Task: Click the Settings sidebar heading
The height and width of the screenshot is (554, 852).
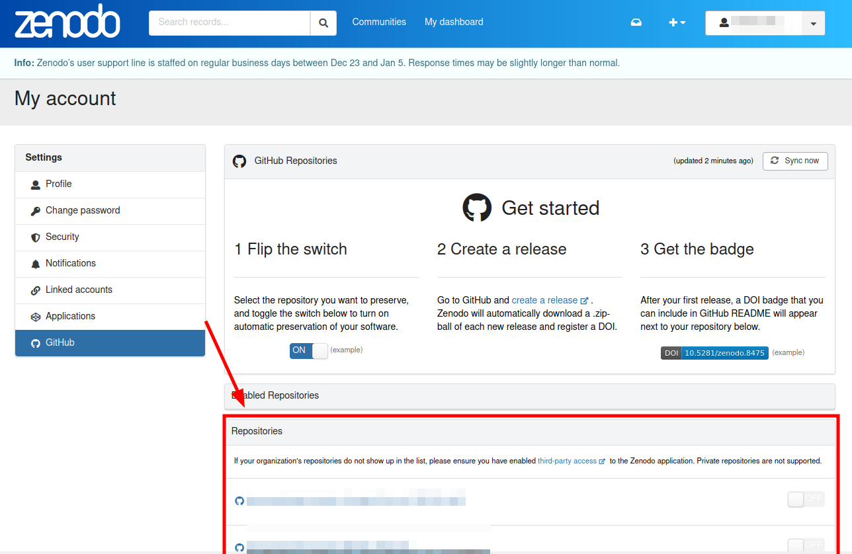Action: tap(44, 157)
